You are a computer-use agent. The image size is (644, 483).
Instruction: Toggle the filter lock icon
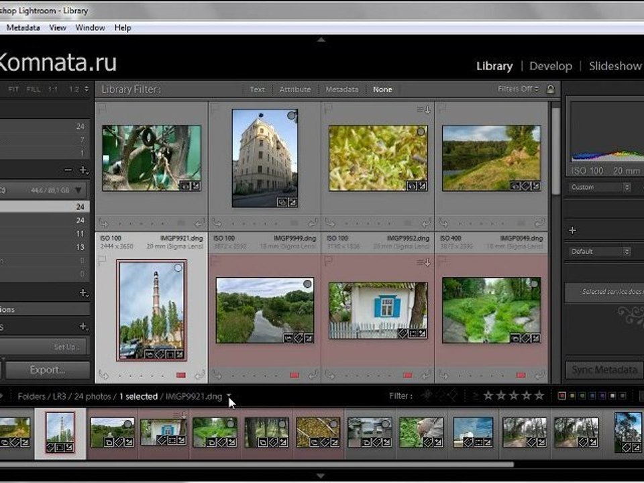(550, 89)
